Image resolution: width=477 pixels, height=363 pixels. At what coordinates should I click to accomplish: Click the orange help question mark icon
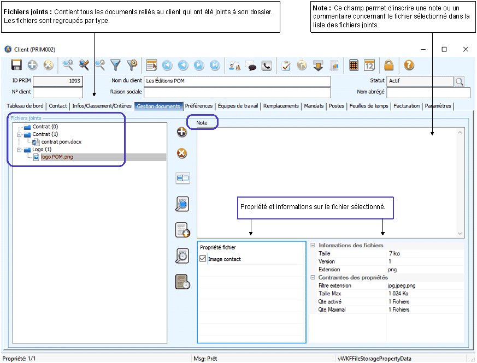409,66
